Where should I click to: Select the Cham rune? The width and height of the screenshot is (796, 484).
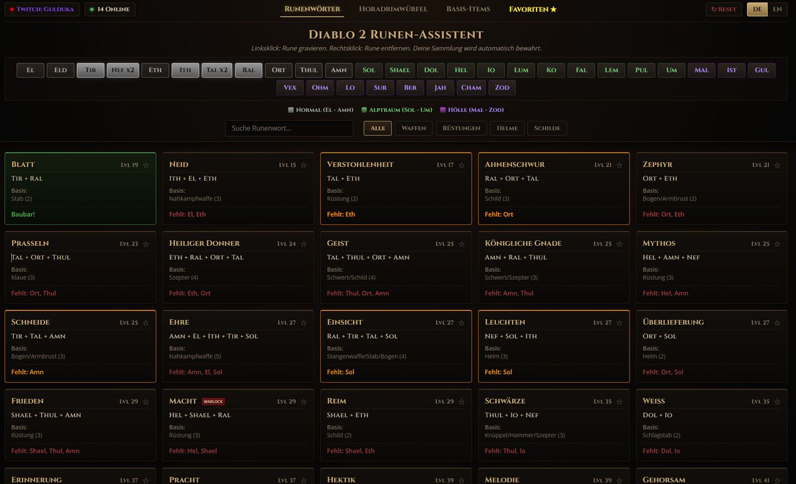(x=471, y=88)
